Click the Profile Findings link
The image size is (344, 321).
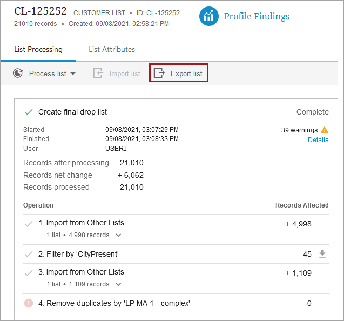[257, 16]
